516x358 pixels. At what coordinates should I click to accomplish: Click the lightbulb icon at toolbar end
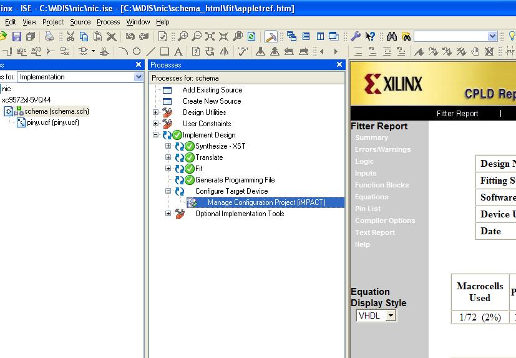click(x=512, y=36)
